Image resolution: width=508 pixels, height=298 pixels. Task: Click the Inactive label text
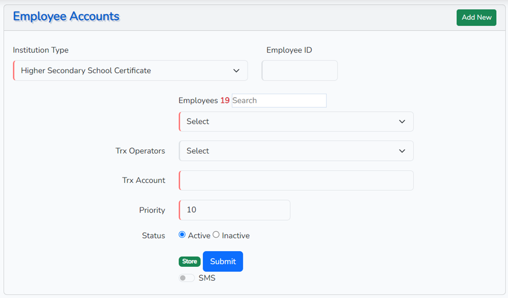coord(236,236)
